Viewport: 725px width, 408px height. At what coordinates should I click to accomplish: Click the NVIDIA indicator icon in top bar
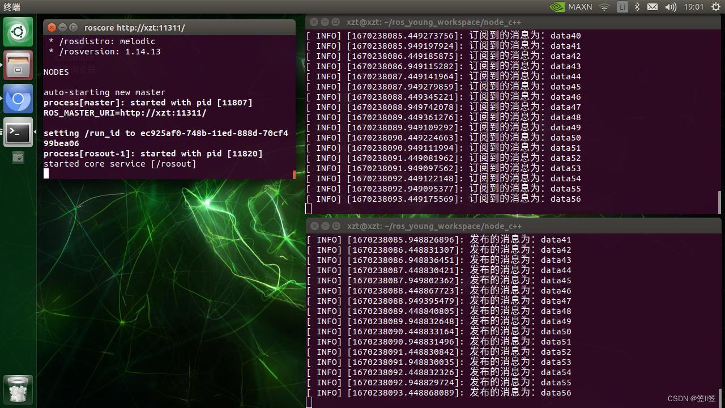(x=557, y=7)
